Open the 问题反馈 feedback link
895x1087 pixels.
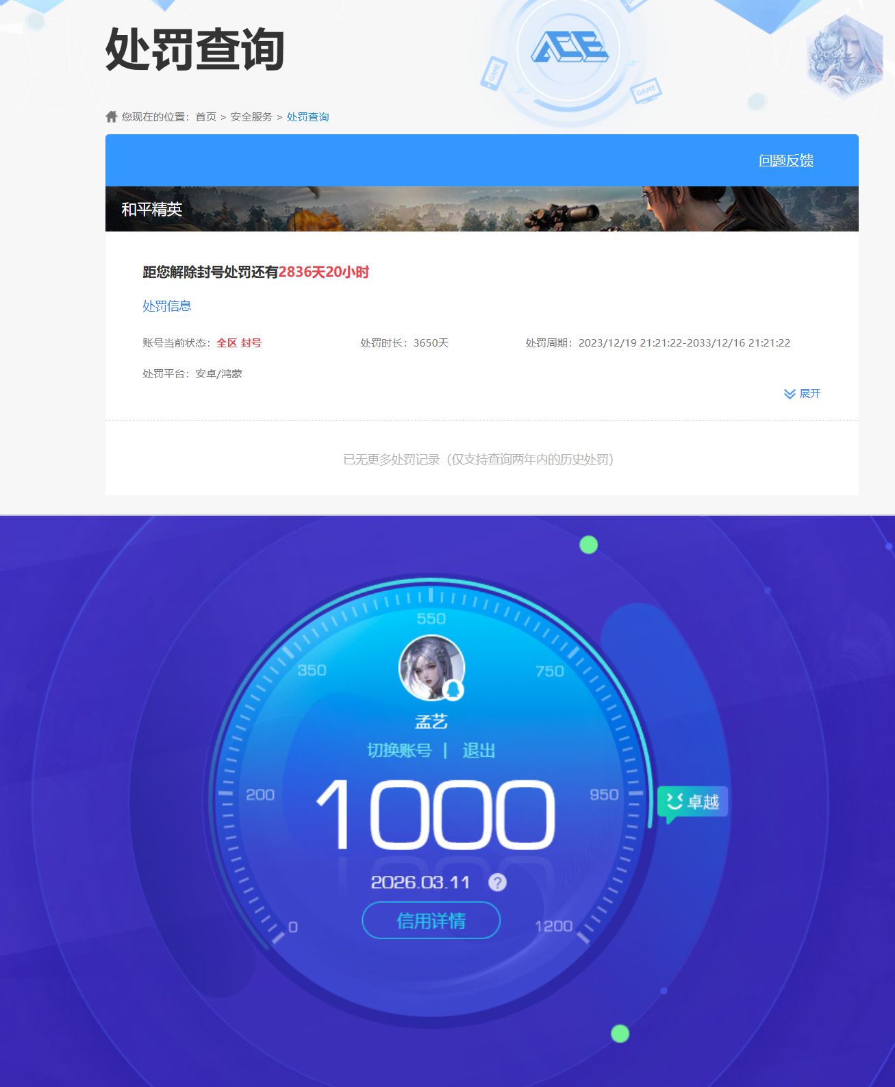coord(786,160)
